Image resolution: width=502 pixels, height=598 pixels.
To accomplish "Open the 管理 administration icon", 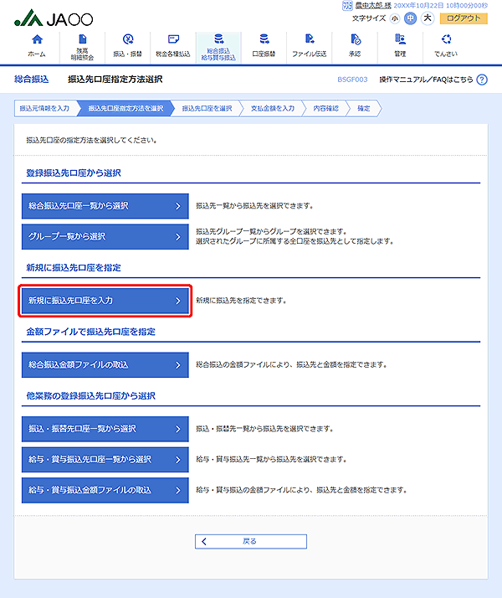I will point(400,44).
